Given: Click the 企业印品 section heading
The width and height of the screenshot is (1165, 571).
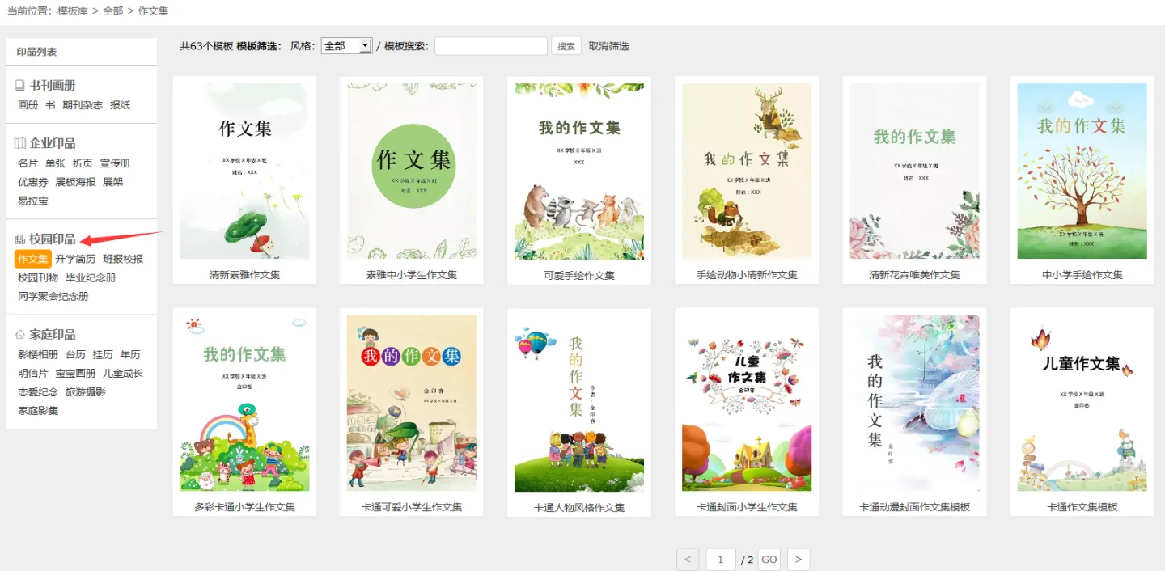Looking at the screenshot, I should (x=53, y=143).
